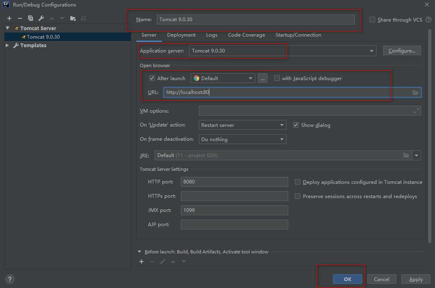
Task: Click the browse folder icon in URL field
Action: click(x=415, y=92)
